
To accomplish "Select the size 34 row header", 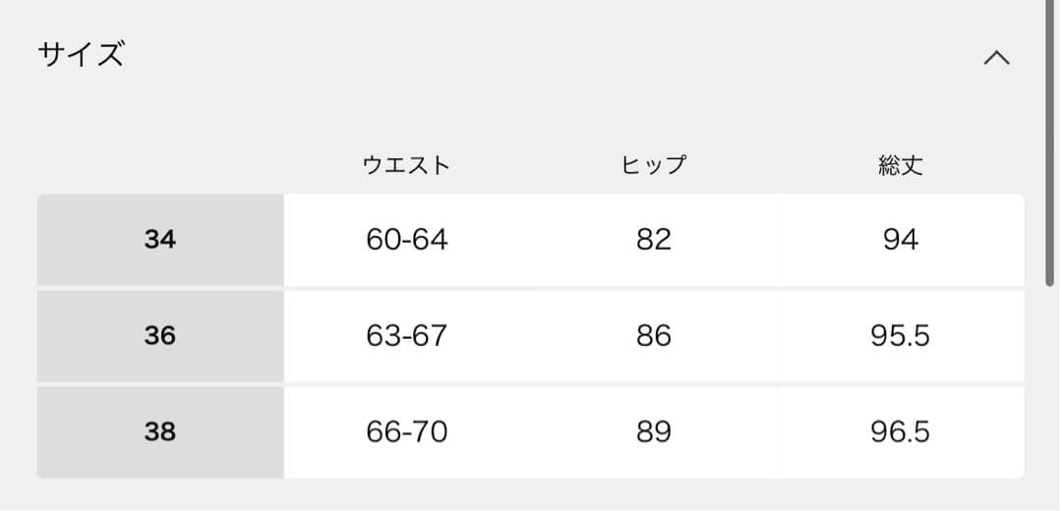I will (160, 240).
